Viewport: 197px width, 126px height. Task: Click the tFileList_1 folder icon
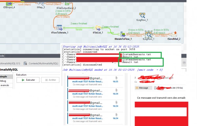(x=98, y=28)
